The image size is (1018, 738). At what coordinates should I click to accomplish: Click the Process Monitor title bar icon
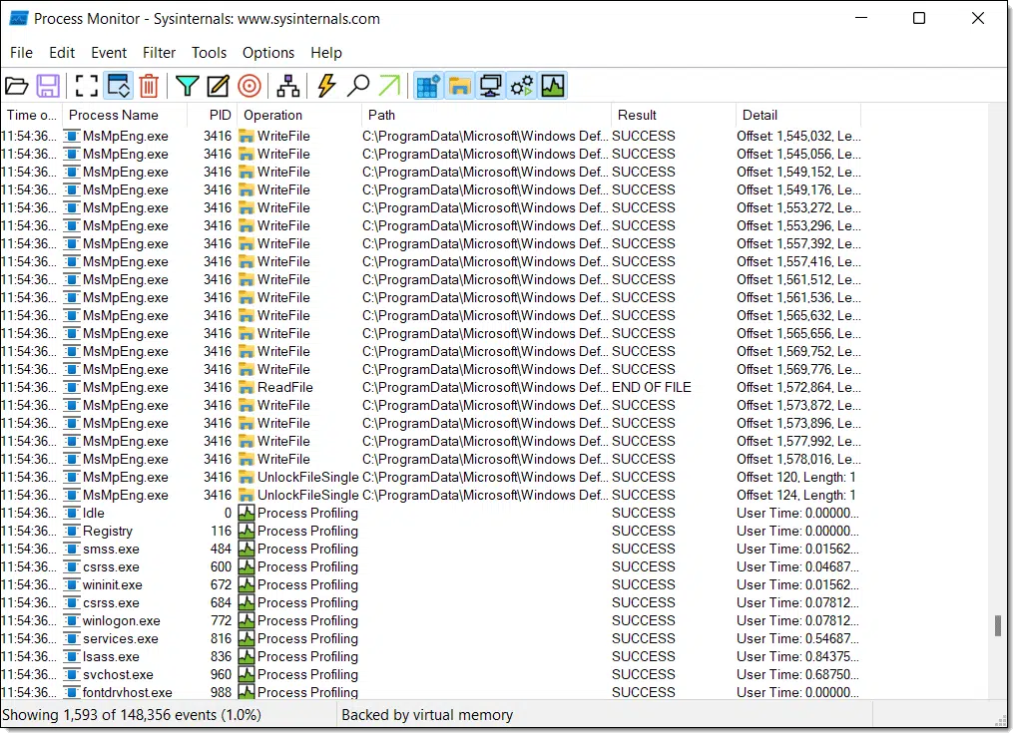point(18,18)
